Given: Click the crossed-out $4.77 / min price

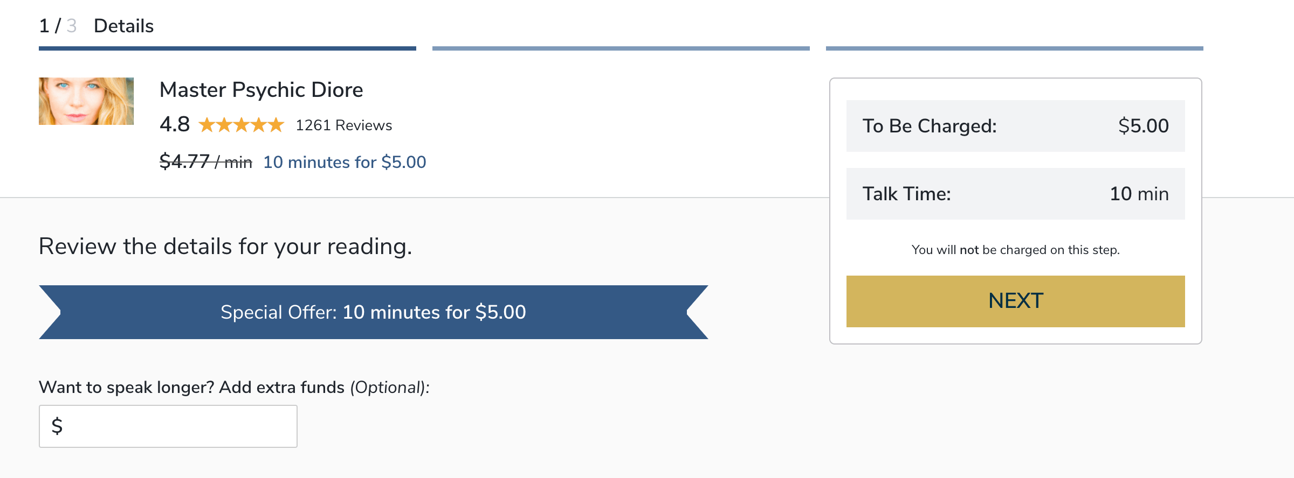Looking at the screenshot, I should 205,162.
